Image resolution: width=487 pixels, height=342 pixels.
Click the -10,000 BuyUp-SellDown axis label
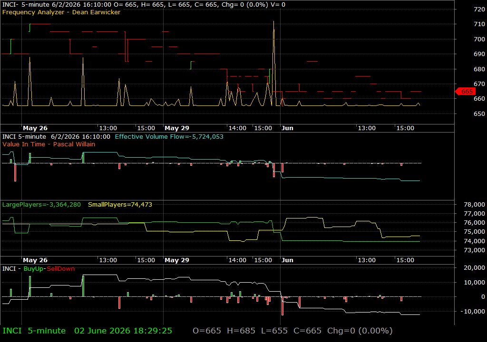click(473, 311)
